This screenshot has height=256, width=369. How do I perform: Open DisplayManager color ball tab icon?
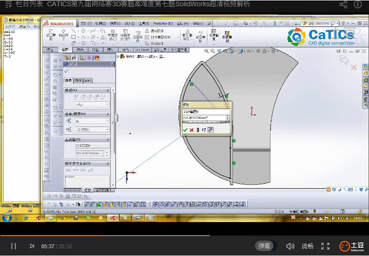pyautogui.click(x=97, y=58)
